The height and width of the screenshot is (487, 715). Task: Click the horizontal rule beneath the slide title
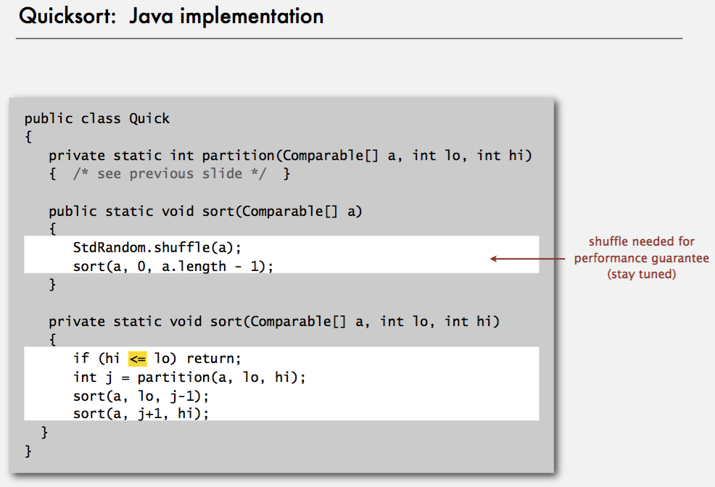click(x=349, y=38)
